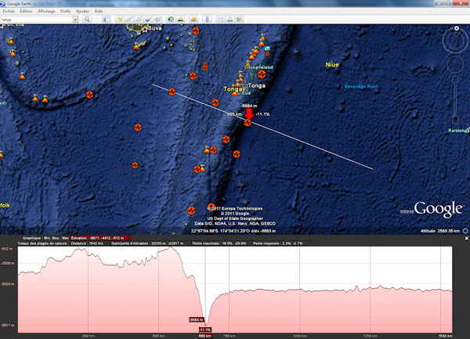Click zoom out at slider bottom
Screen dimensions: 470x339
(x=455, y=121)
